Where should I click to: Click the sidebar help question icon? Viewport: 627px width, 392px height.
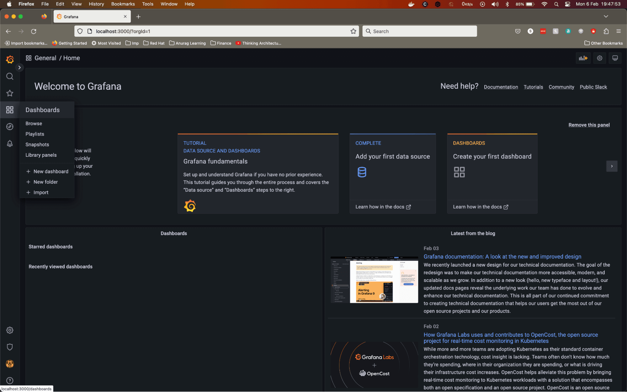pos(10,380)
